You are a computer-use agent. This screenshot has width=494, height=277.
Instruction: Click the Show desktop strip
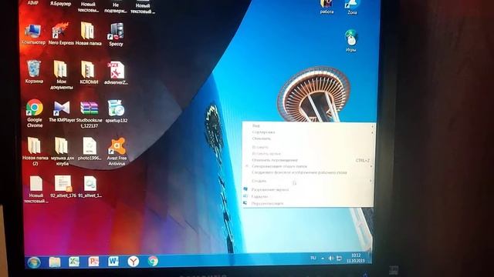pos(370,258)
